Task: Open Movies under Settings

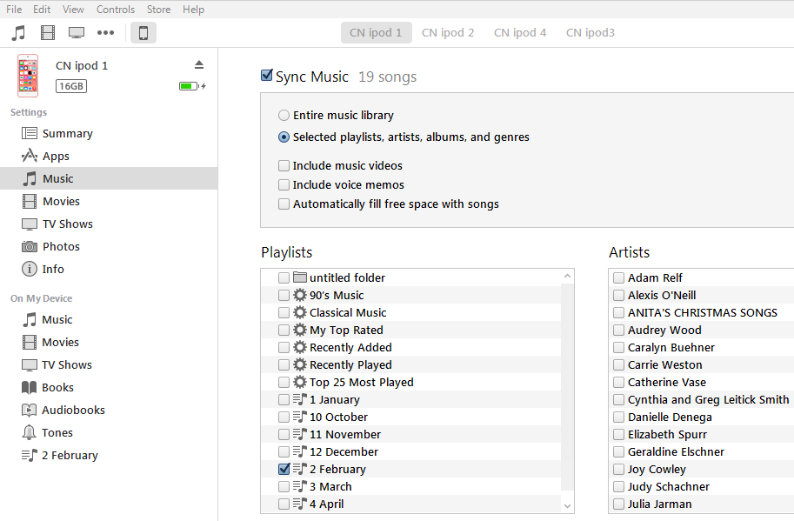Action: coord(109,201)
